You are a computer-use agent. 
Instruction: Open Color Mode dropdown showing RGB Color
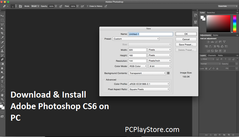pos(138,66)
